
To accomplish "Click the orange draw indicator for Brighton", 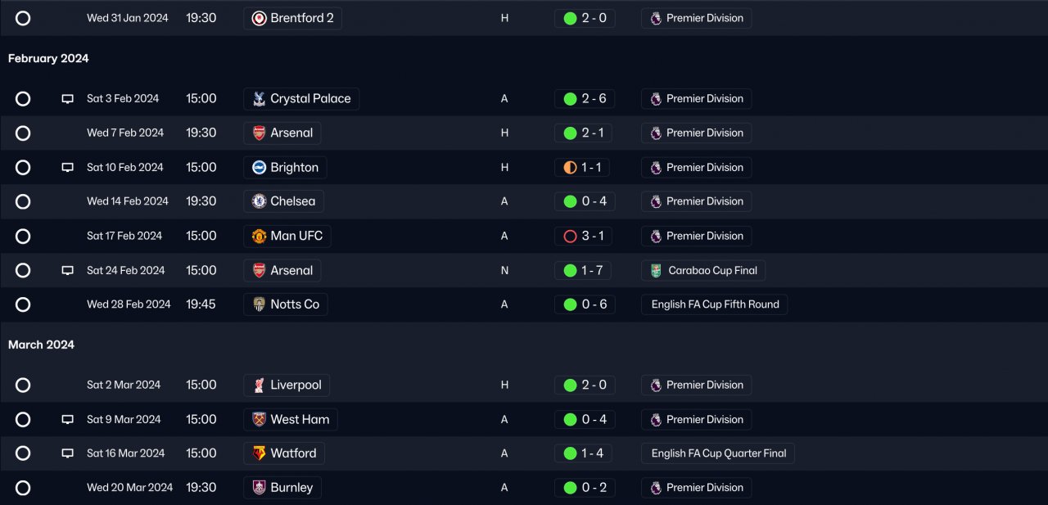I will [x=571, y=168].
